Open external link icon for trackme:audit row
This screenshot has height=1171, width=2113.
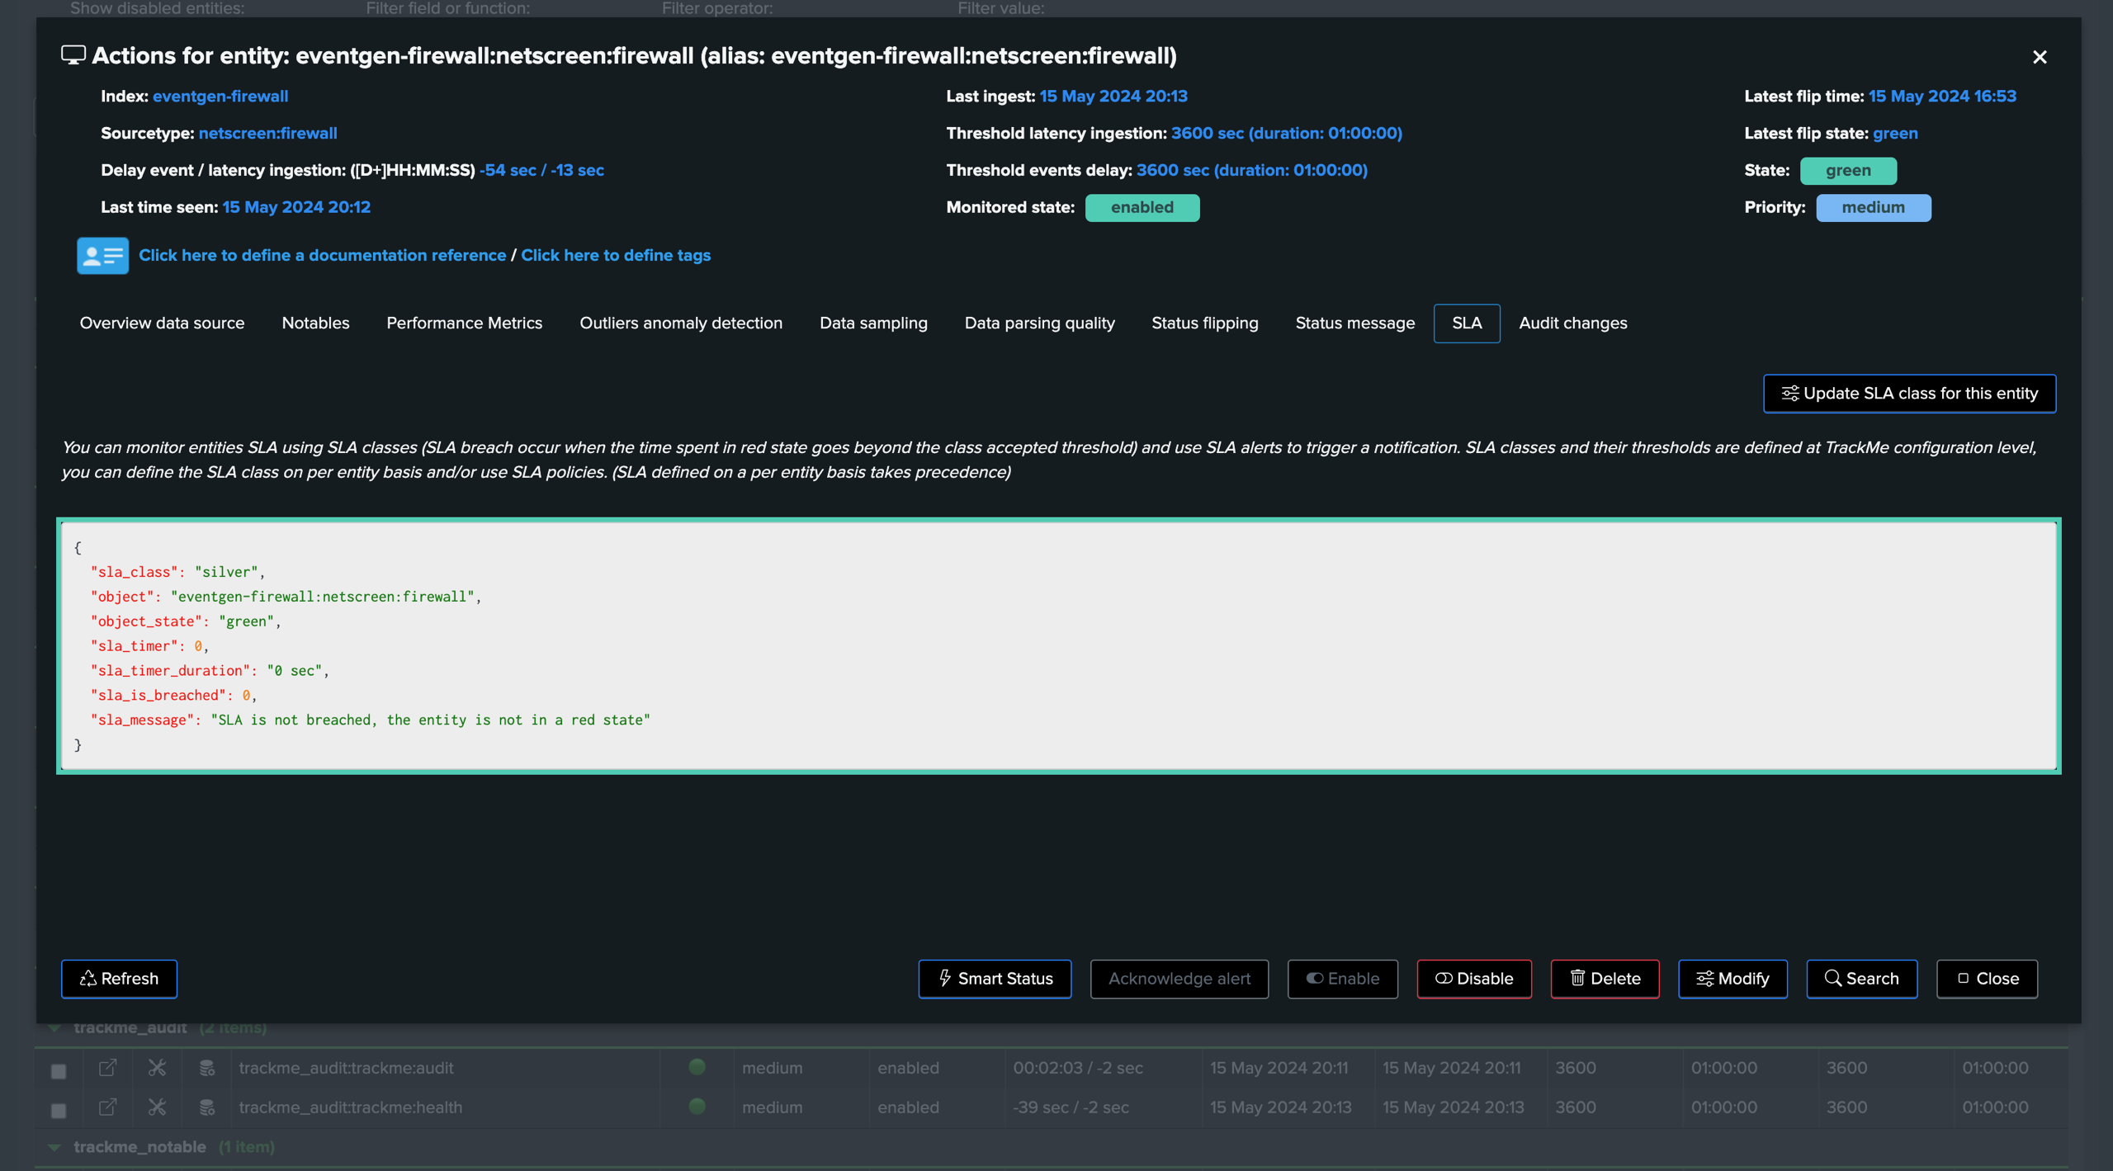coord(107,1067)
